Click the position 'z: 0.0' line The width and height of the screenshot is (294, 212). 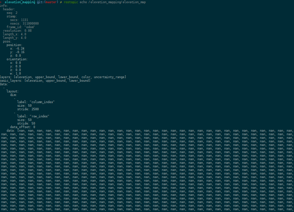tap(16, 56)
